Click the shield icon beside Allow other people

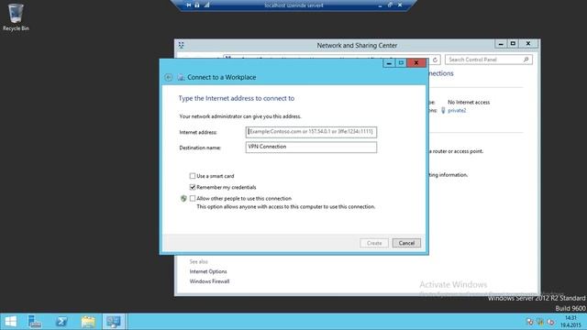pyautogui.click(x=183, y=199)
